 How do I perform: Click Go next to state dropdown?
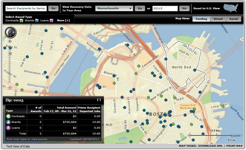pyautogui.click(x=140, y=8)
